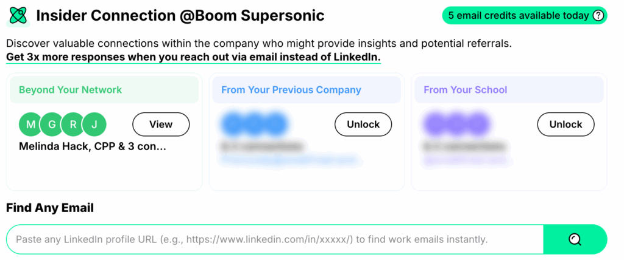View Beyond Your Network connections

(161, 125)
